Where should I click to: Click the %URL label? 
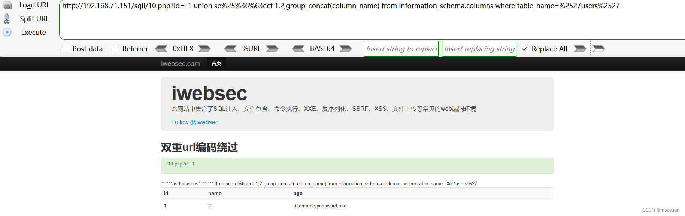252,49
